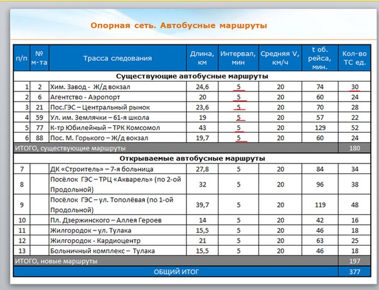Click trip time value 119
The width and height of the screenshot is (379, 290).
320,205
